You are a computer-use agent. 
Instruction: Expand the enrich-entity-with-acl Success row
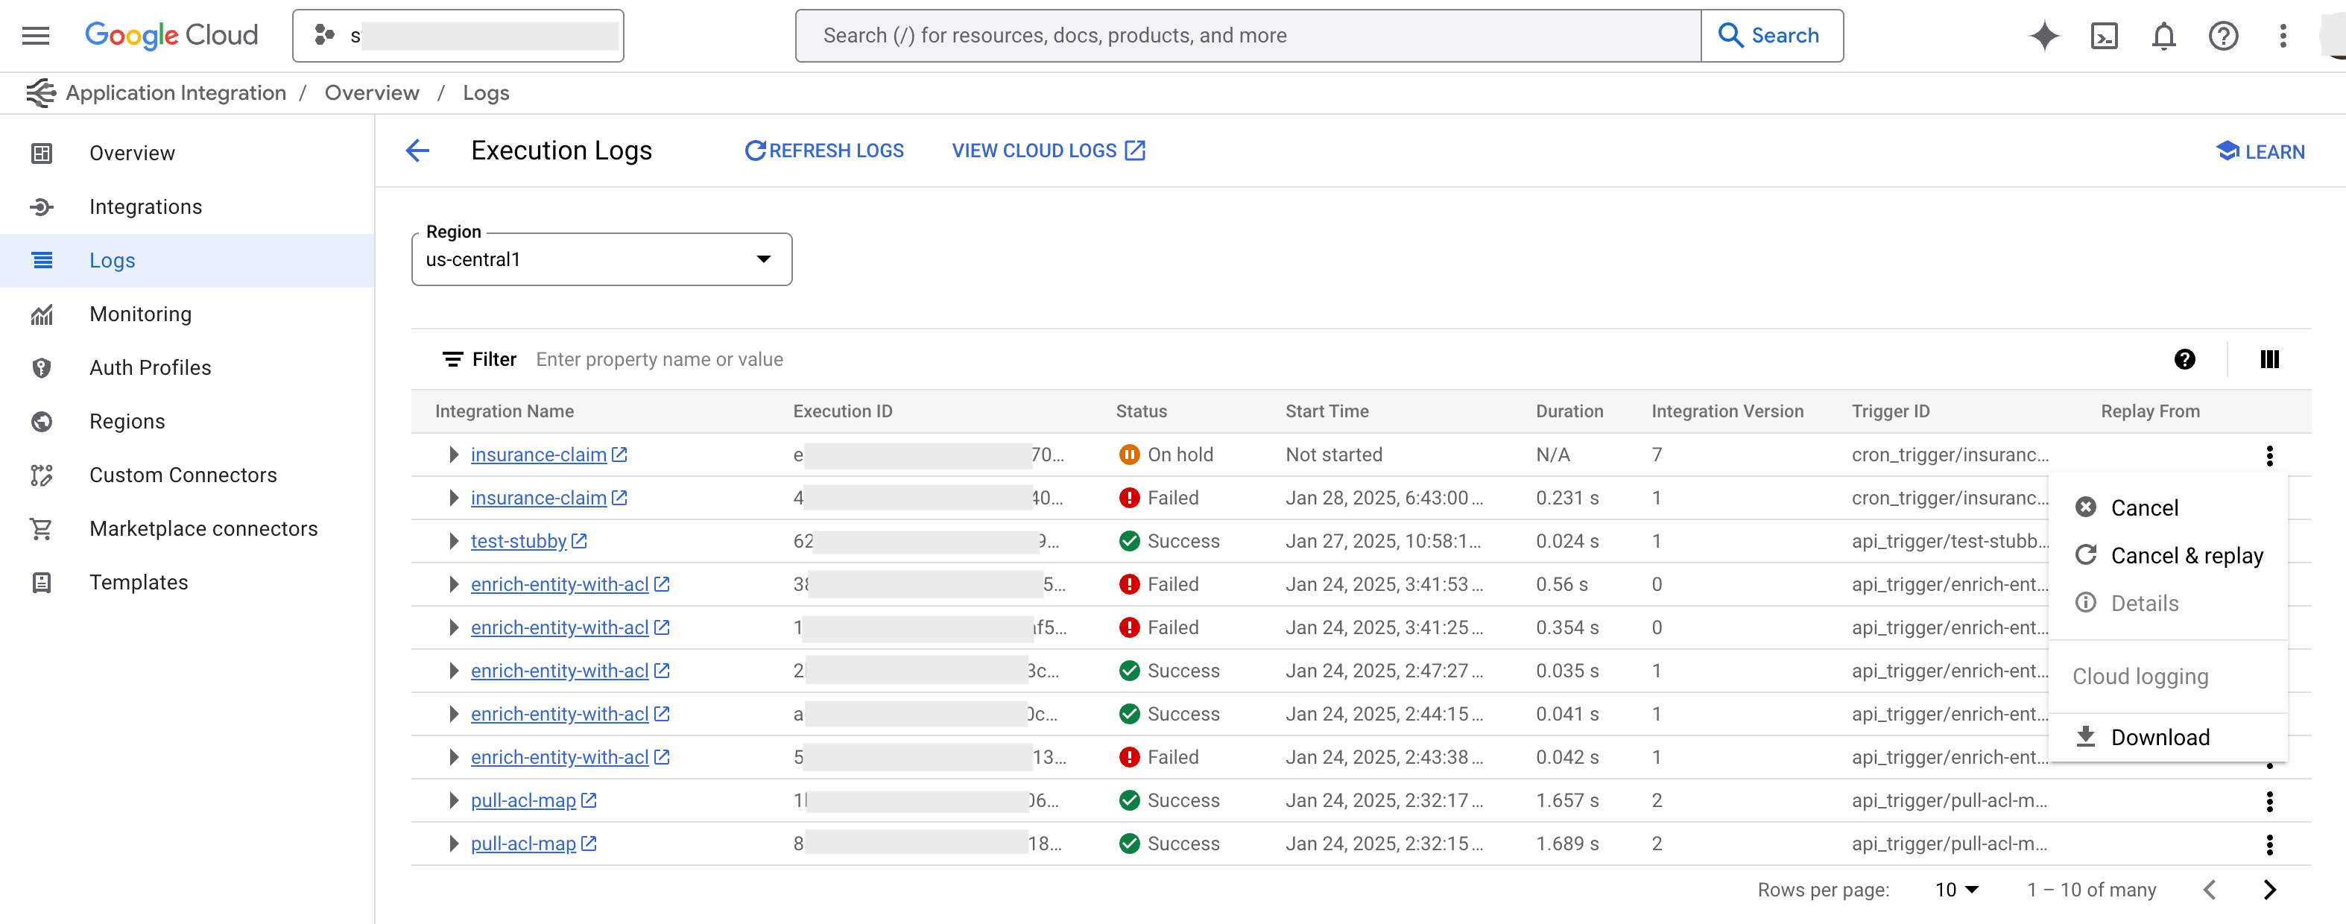click(450, 670)
